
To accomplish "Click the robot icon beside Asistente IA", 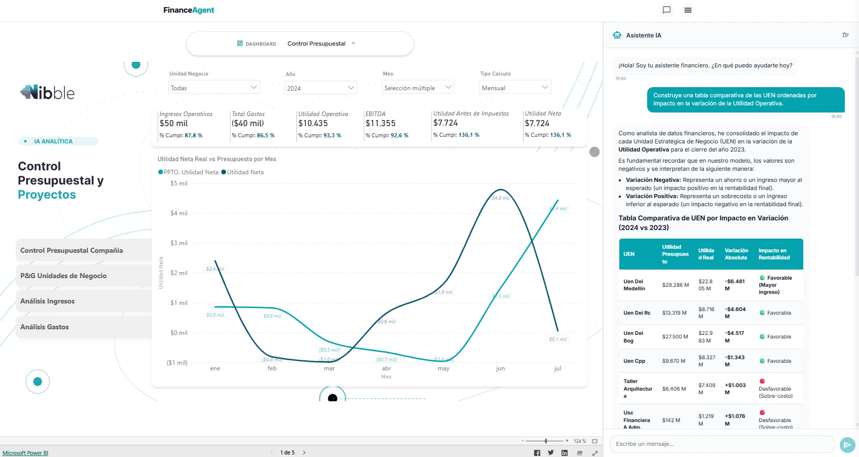I will click(617, 35).
